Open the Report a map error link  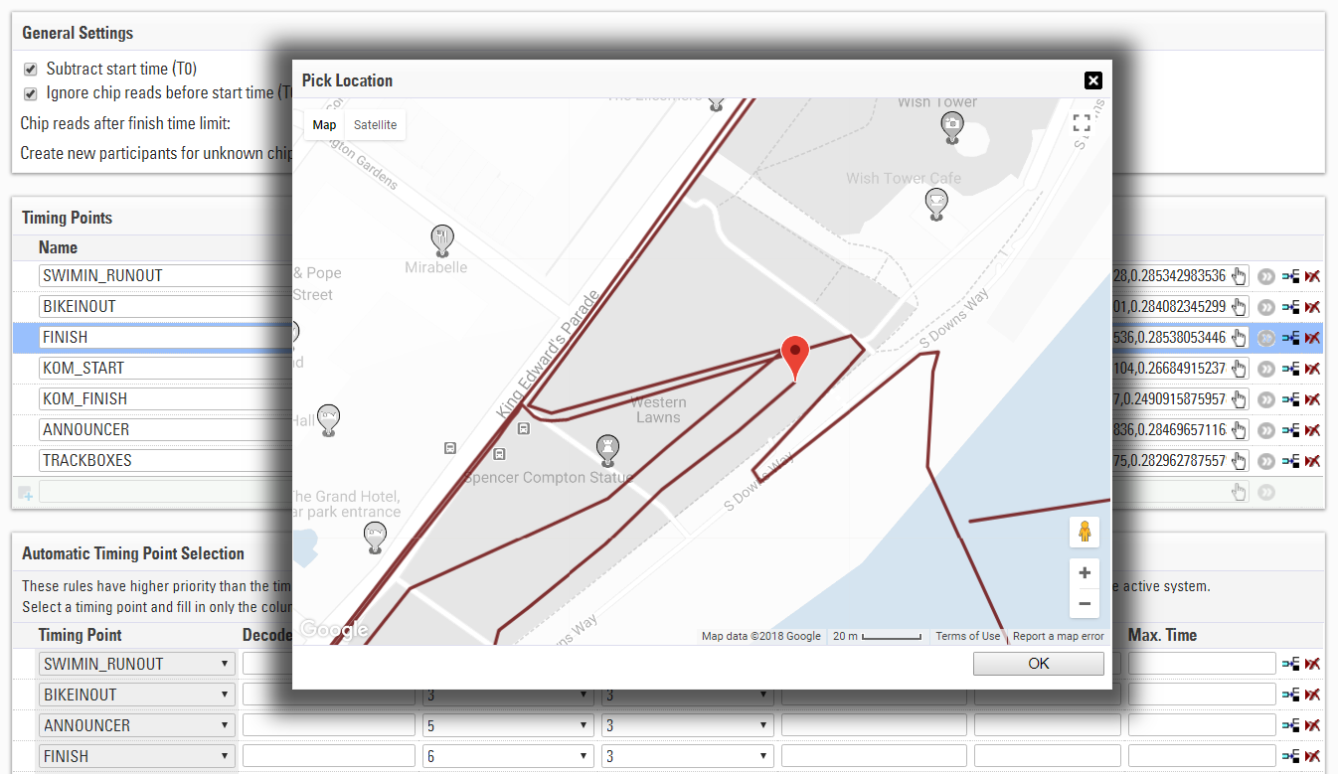pos(1058,636)
